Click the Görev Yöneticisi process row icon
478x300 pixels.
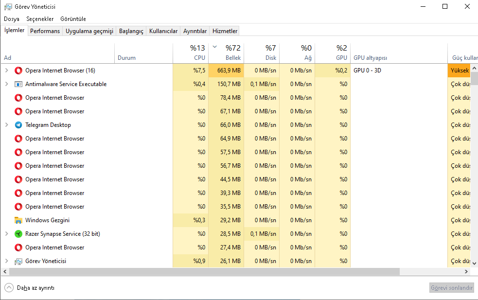click(18, 261)
